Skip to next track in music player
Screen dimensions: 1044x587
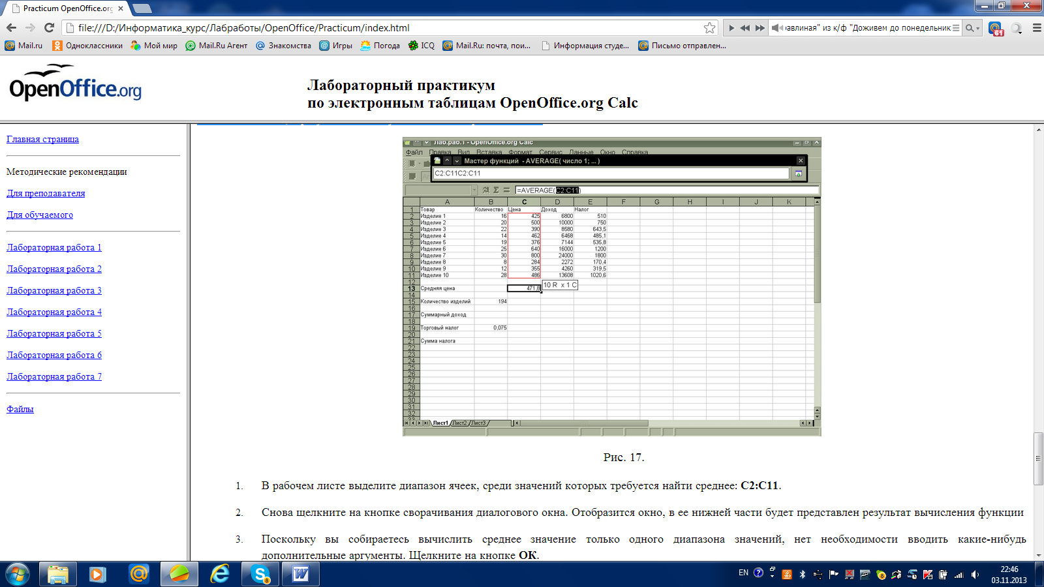point(760,28)
